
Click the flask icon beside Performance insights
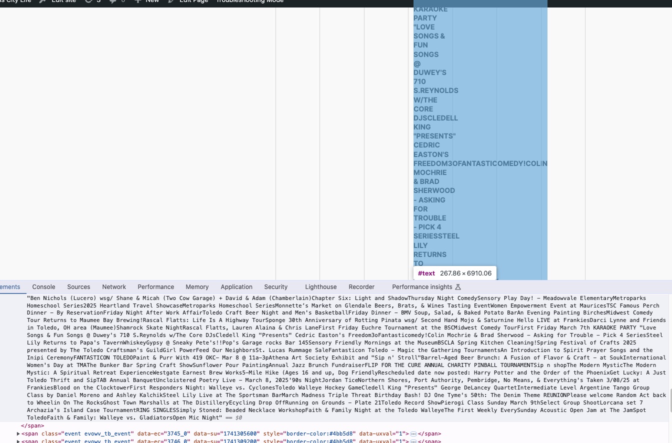click(x=457, y=287)
